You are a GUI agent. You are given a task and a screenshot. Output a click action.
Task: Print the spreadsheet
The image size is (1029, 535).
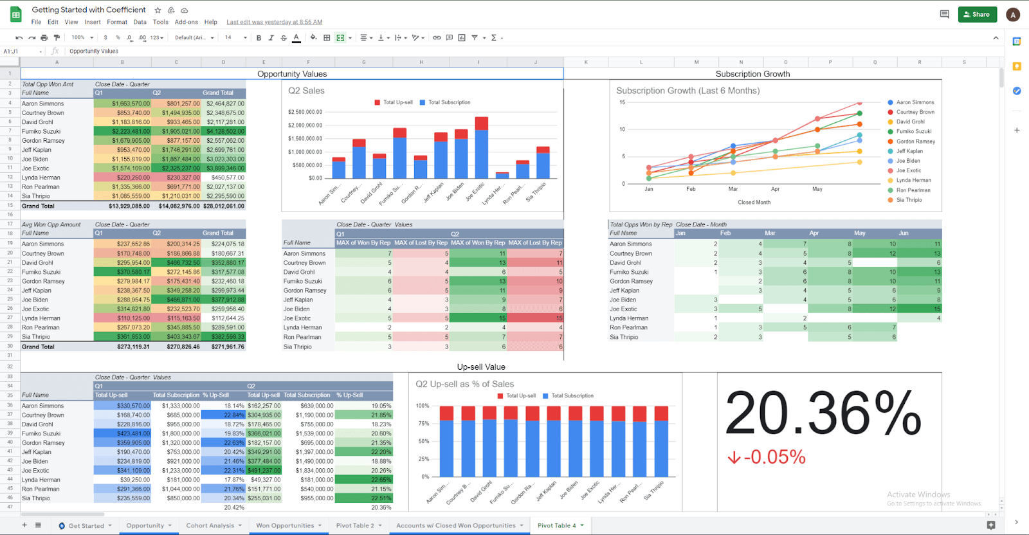(44, 38)
